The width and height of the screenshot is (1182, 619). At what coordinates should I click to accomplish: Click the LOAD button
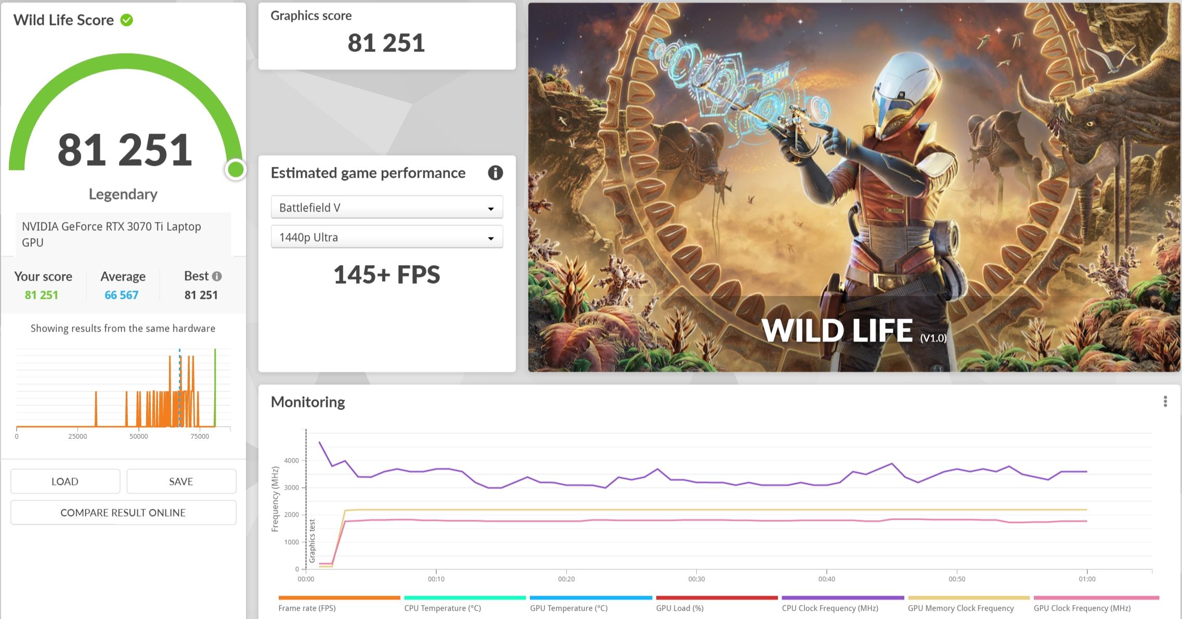[x=65, y=481]
